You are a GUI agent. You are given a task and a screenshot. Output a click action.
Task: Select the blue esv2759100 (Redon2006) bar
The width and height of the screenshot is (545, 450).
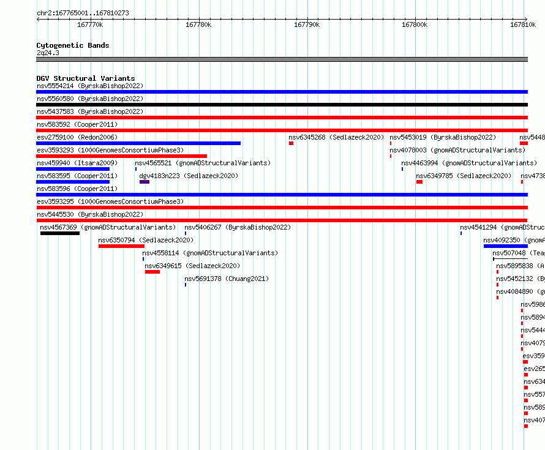pos(138,143)
